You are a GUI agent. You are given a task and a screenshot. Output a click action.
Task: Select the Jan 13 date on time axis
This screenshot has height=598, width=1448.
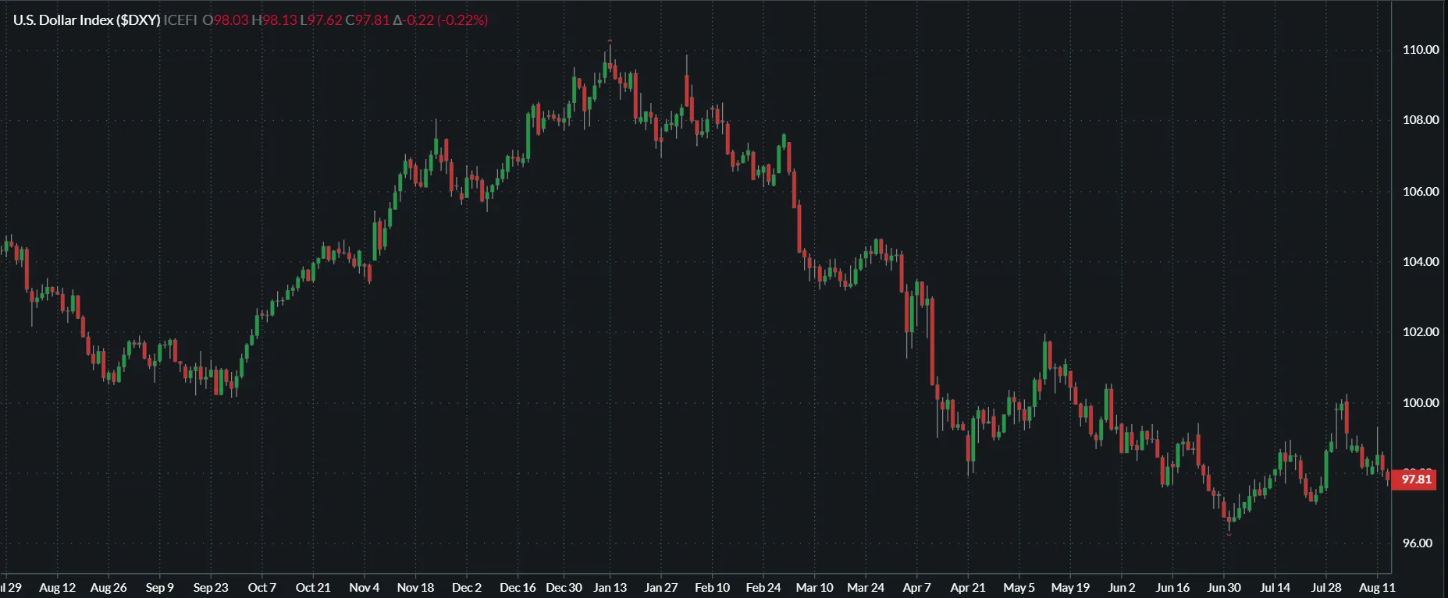pyautogui.click(x=610, y=588)
